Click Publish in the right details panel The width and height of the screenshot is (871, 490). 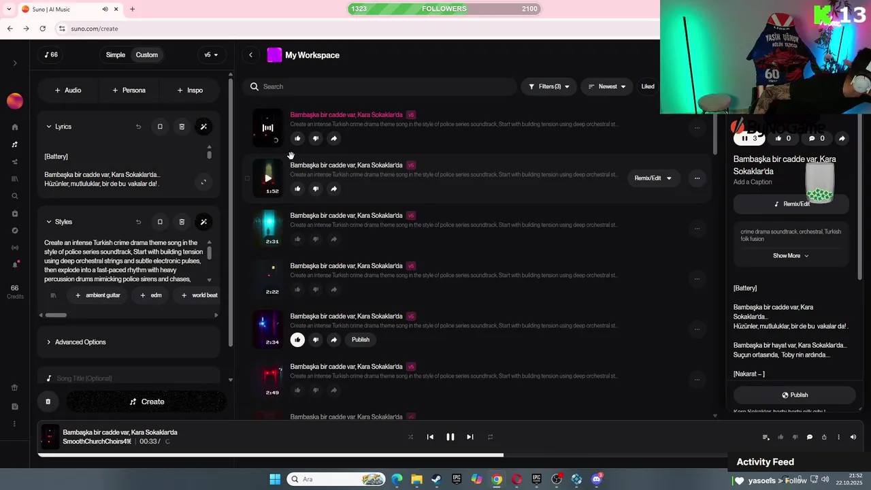coord(794,395)
